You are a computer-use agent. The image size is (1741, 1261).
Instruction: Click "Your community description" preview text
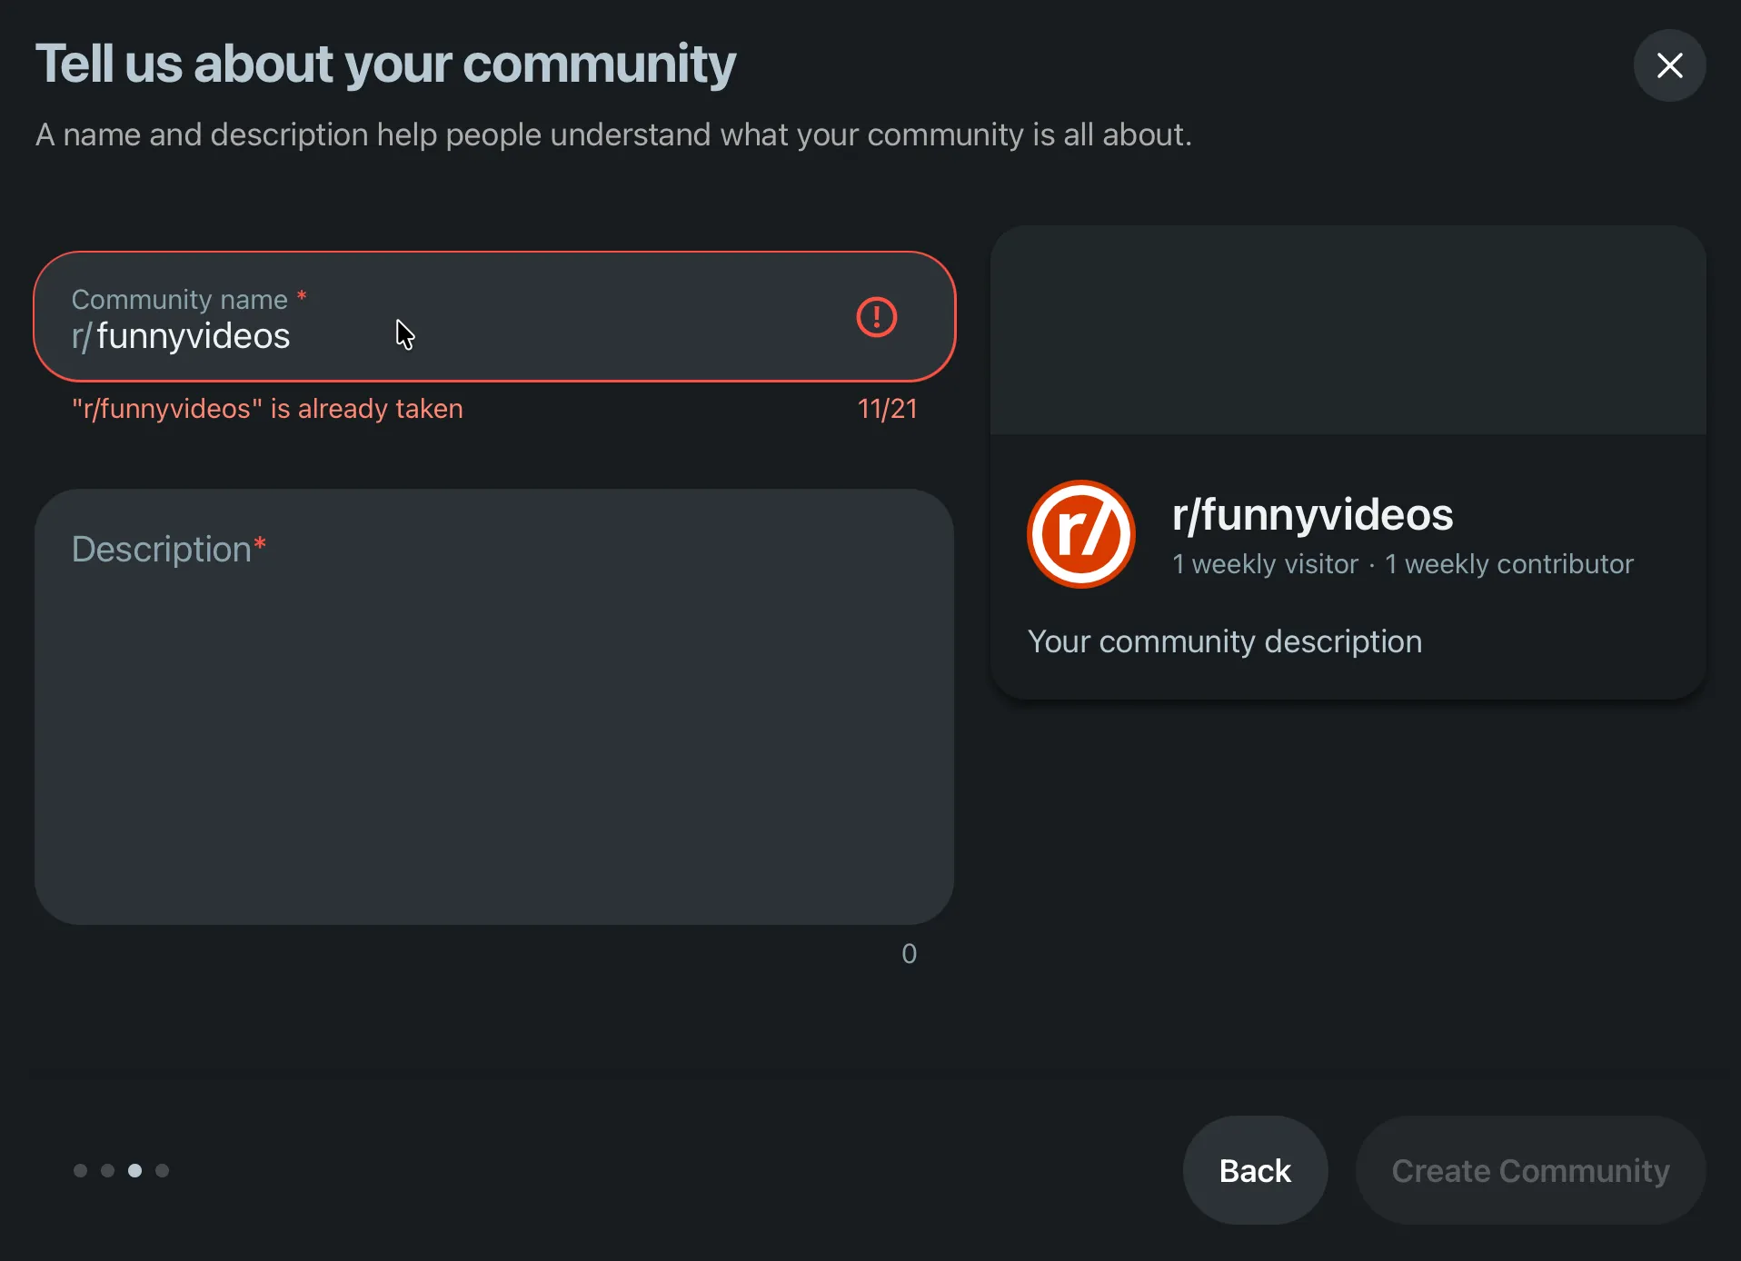click(1225, 641)
